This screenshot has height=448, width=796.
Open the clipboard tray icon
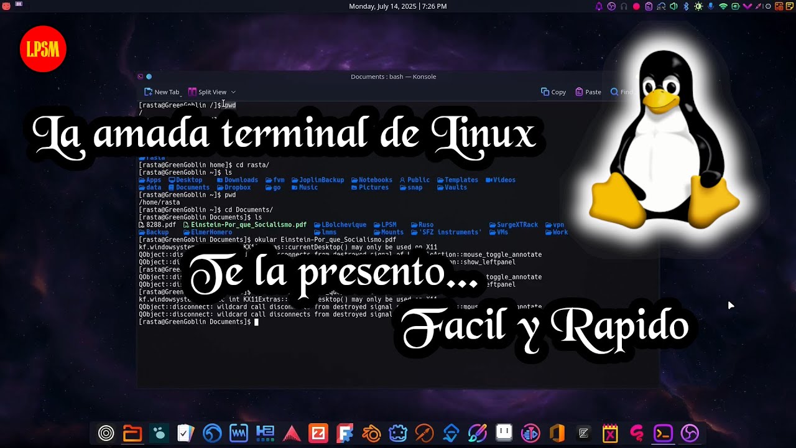click(x=649, y=6)
